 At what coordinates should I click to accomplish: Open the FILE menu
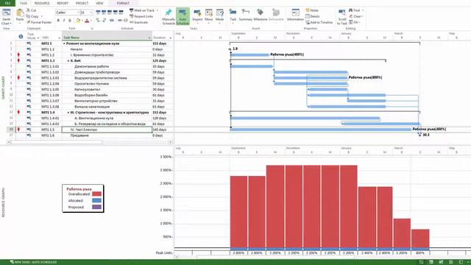7,3
